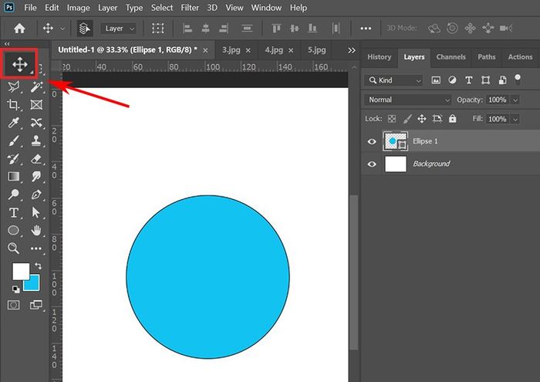Select the Eyedropper tool
The width and height of the screenshot is (540, 382).
[13, 123]
